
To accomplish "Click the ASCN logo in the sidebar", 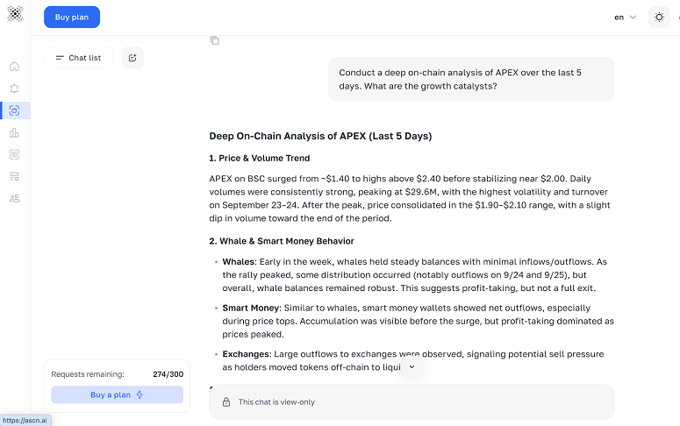I will point(15,16).
